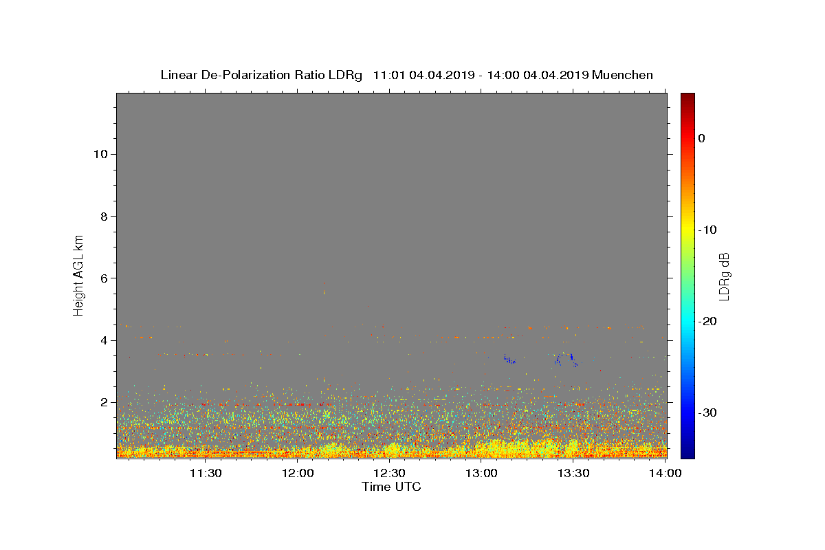
Task: Click the 'LDRg dB' colorbar label
Action: pos(723,276)
